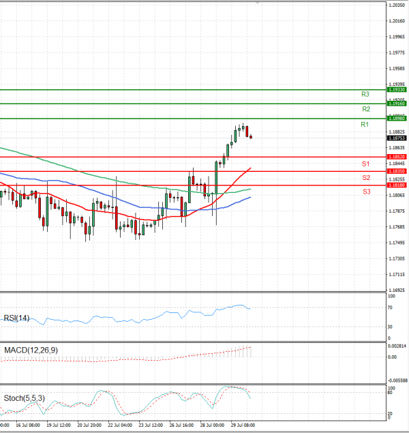
Task: Click the -0.005588 MACD scale value
Action: pyautogui.click(x=397, y=380)
